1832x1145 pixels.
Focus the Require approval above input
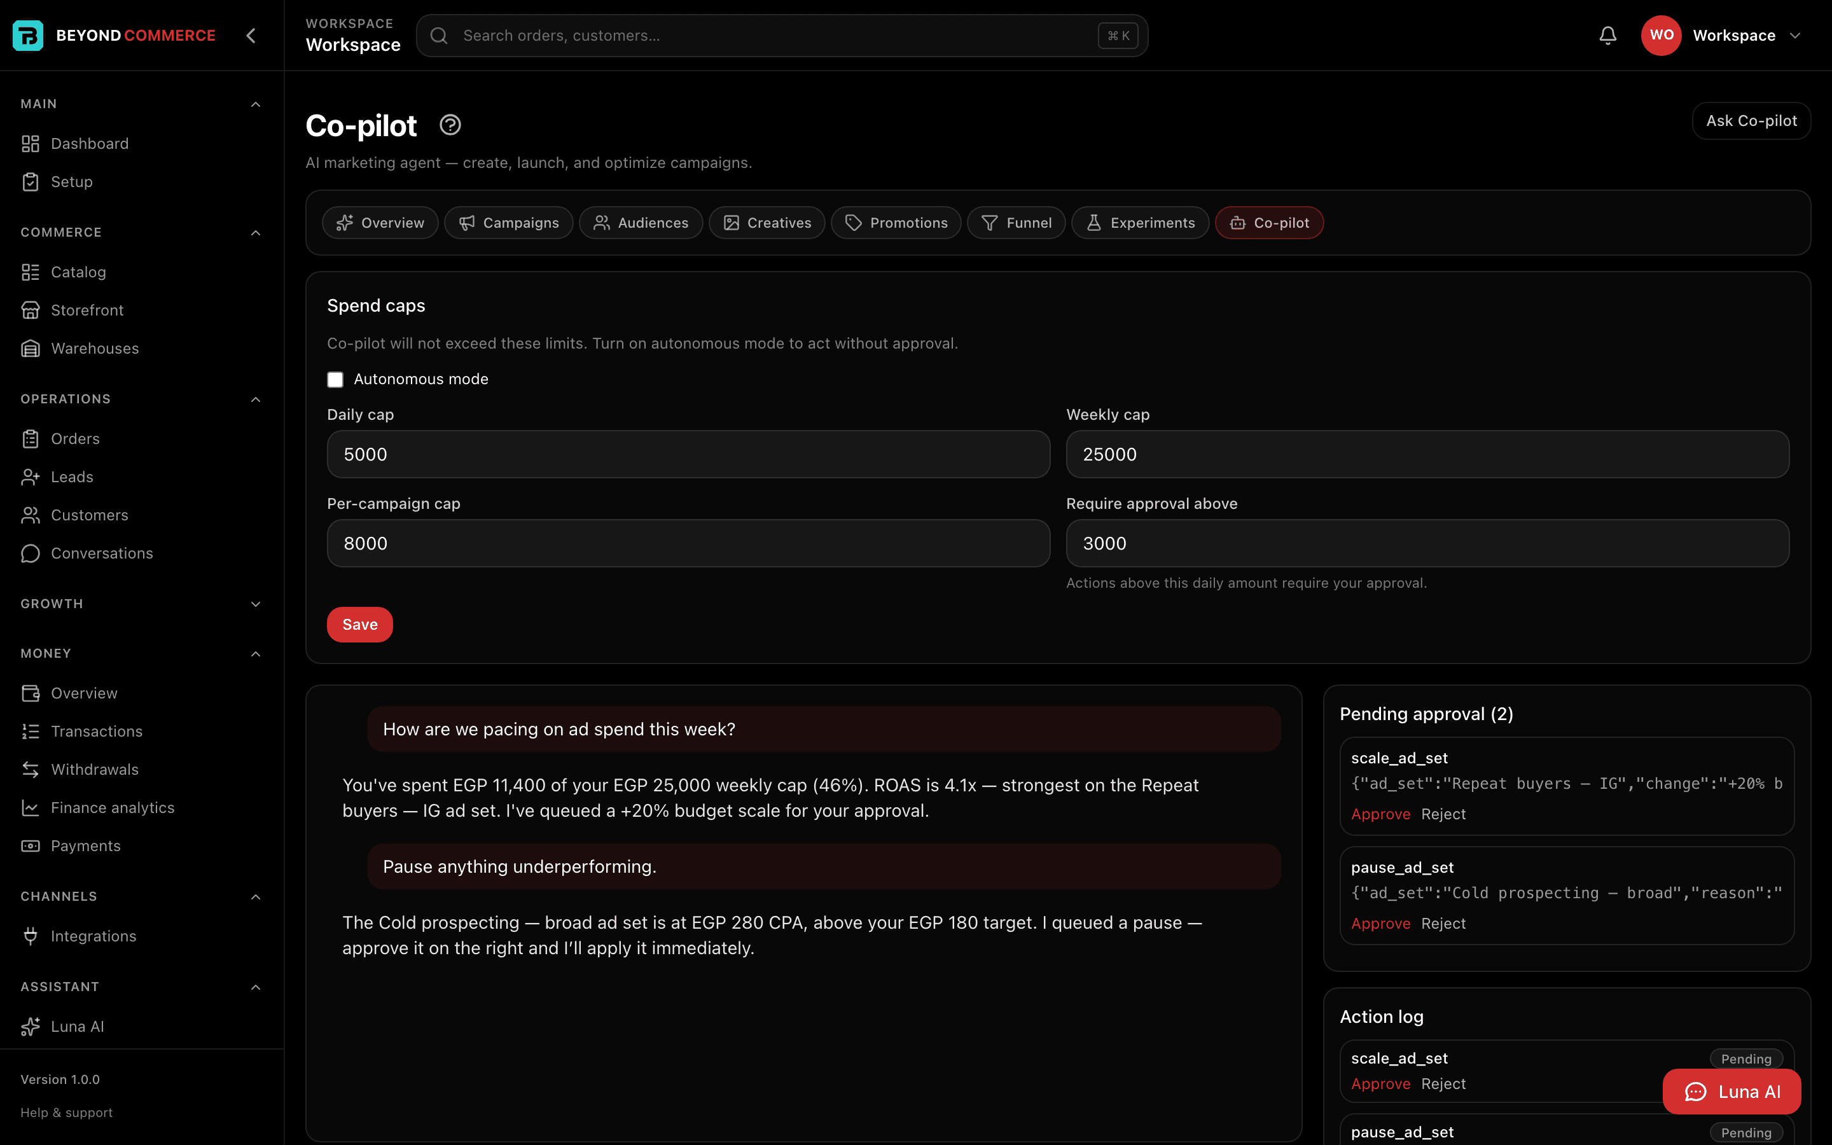(1427, 544)
